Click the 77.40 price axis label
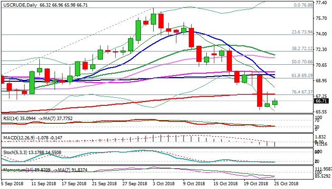The image size is (332, 189). tap(321, 3)
